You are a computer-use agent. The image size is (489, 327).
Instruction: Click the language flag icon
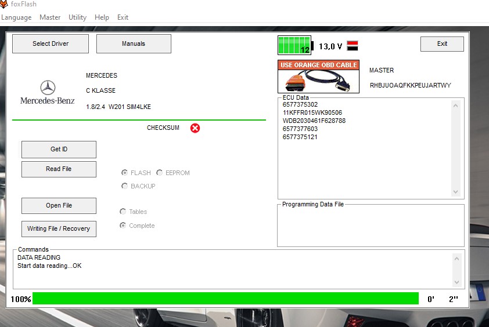(353, 46)
